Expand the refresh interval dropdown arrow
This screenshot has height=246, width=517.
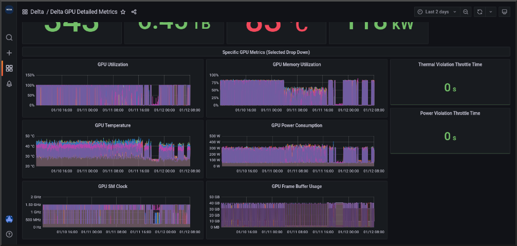(490, 12)
